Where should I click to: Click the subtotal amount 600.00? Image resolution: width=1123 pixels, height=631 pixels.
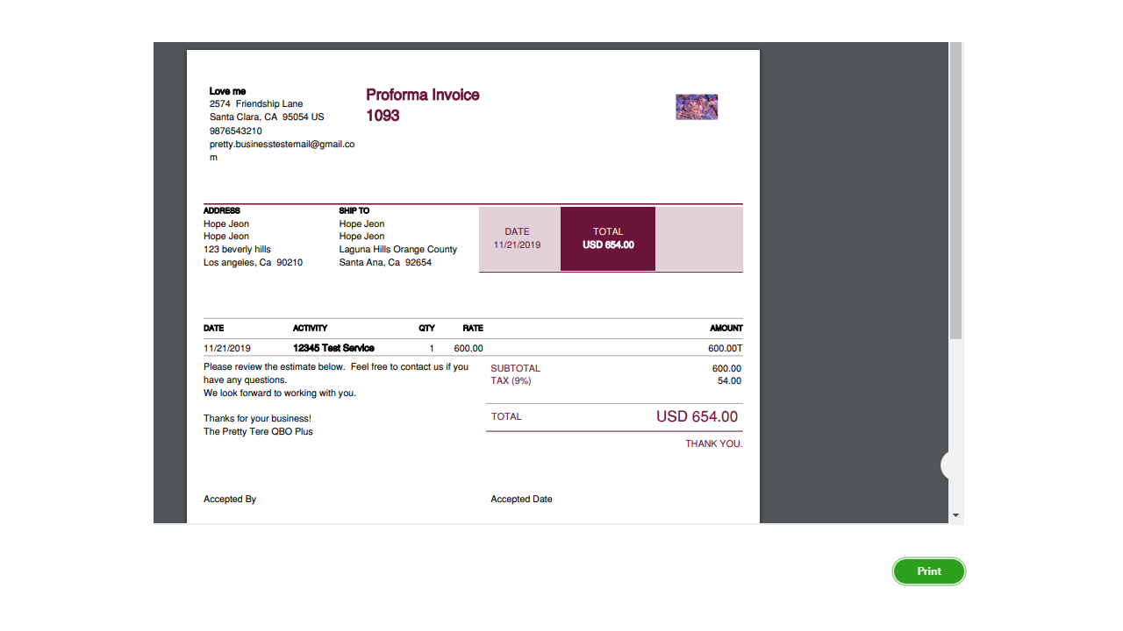coord(726,368)
